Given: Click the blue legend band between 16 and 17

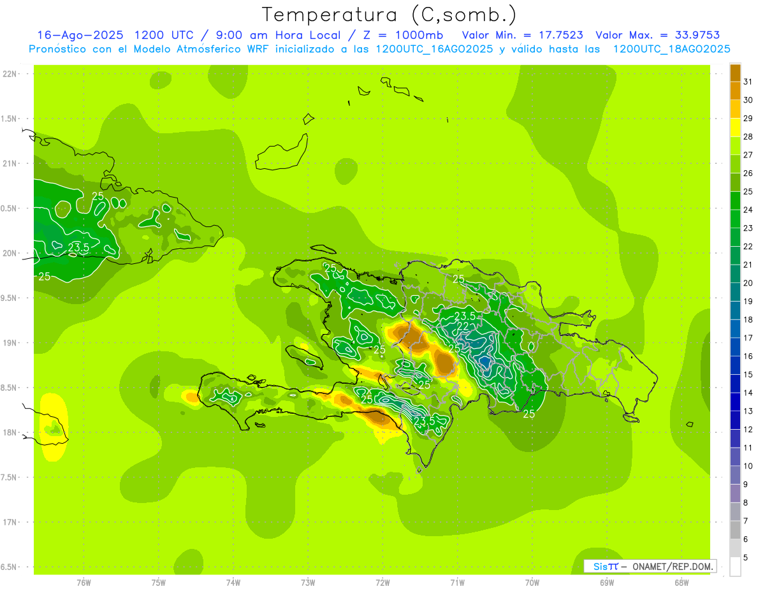Looking at the screenshot, I should pyautogui.click(x=735, y=347).
